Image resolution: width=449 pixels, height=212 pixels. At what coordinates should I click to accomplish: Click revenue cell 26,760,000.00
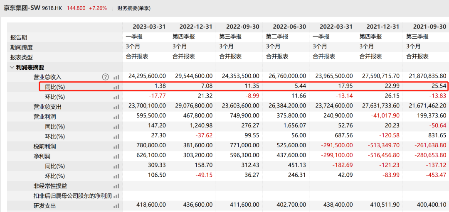click(288, 76)
